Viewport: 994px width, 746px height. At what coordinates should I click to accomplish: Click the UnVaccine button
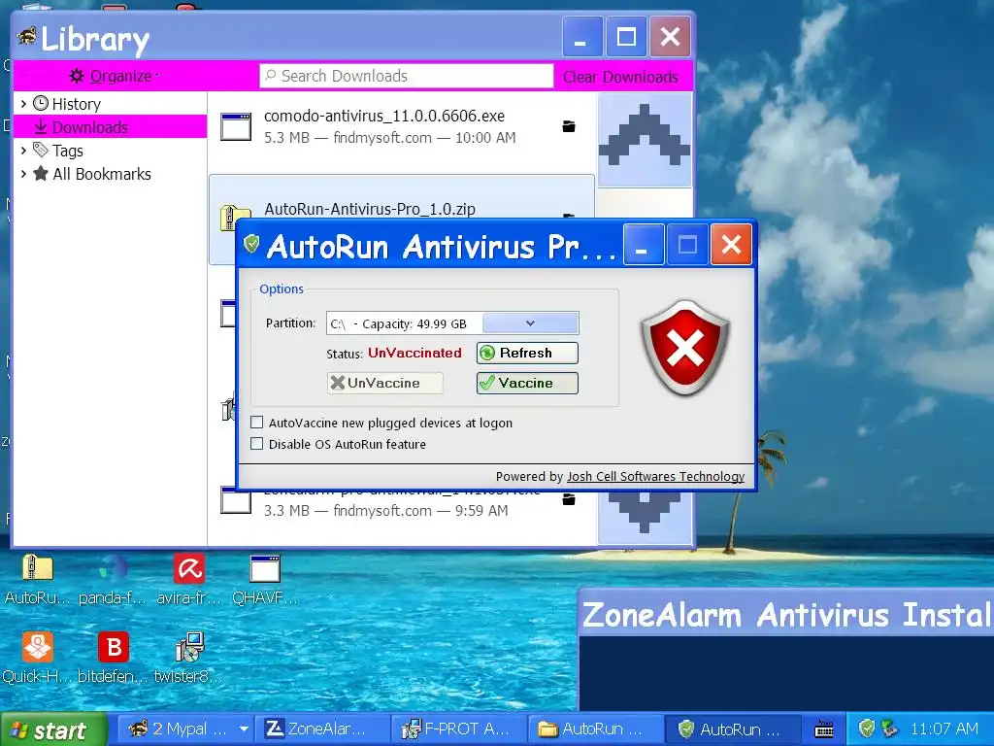click(384, 383)
